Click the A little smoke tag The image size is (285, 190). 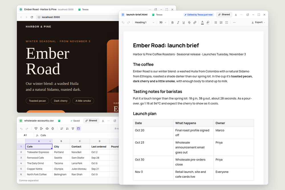click(83, 101)
